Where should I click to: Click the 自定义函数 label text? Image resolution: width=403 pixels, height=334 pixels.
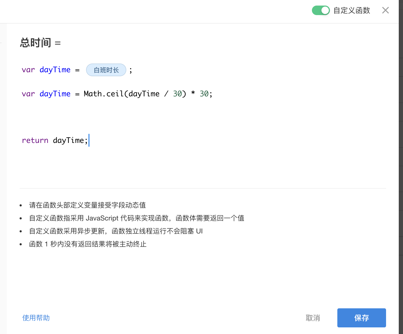(x=352, y=11)
